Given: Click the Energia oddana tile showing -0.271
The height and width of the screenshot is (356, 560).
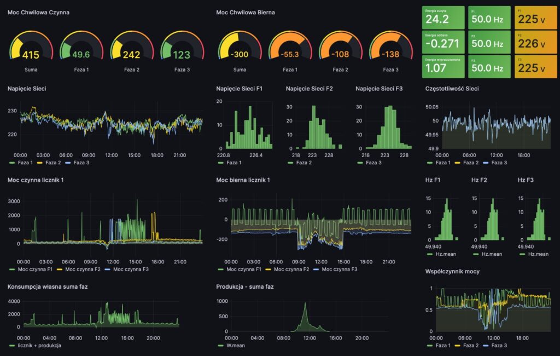Looking at the screenshot, I should 444,42.
